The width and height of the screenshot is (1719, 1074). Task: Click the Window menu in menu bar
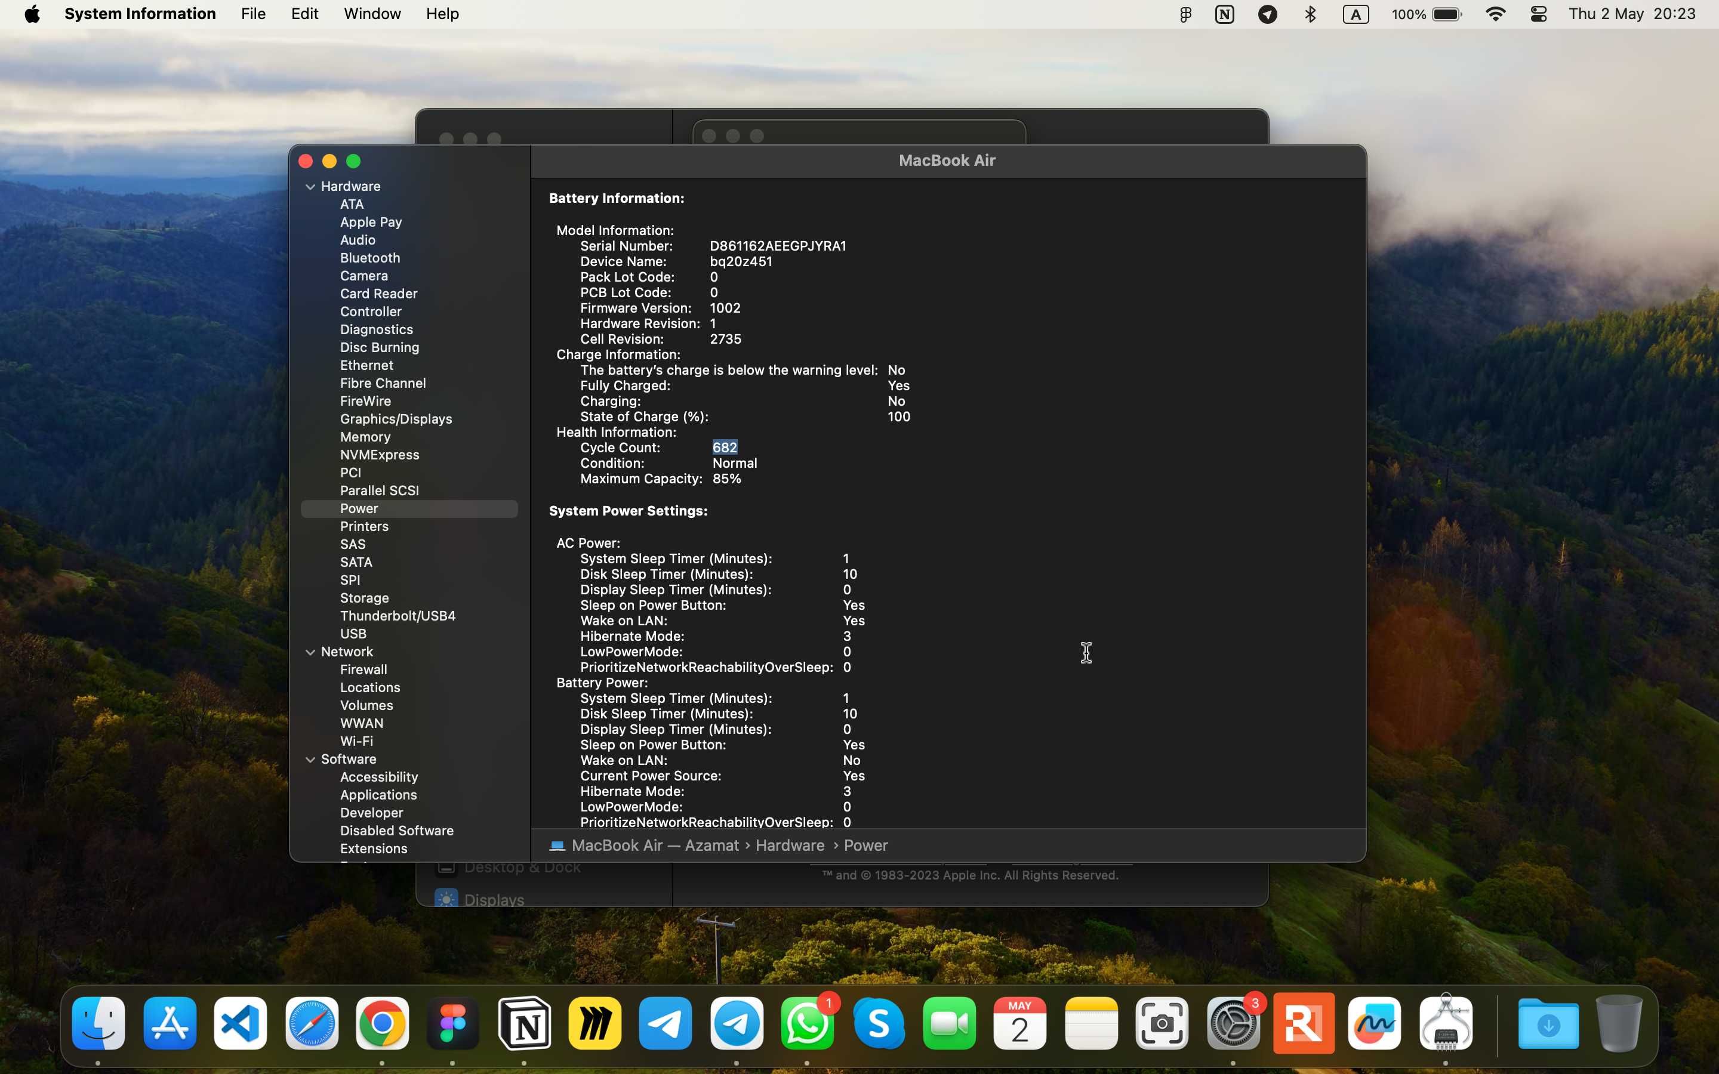pyautogui.click(x=372, y=14)
